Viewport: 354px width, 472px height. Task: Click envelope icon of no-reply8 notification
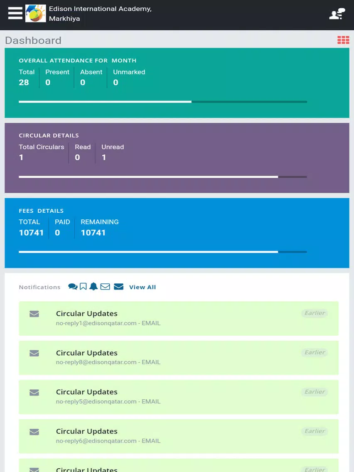click(x=34, y=353)
